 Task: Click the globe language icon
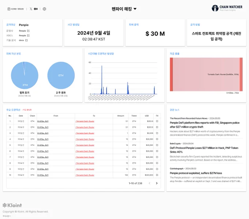[x=44, y=9]
